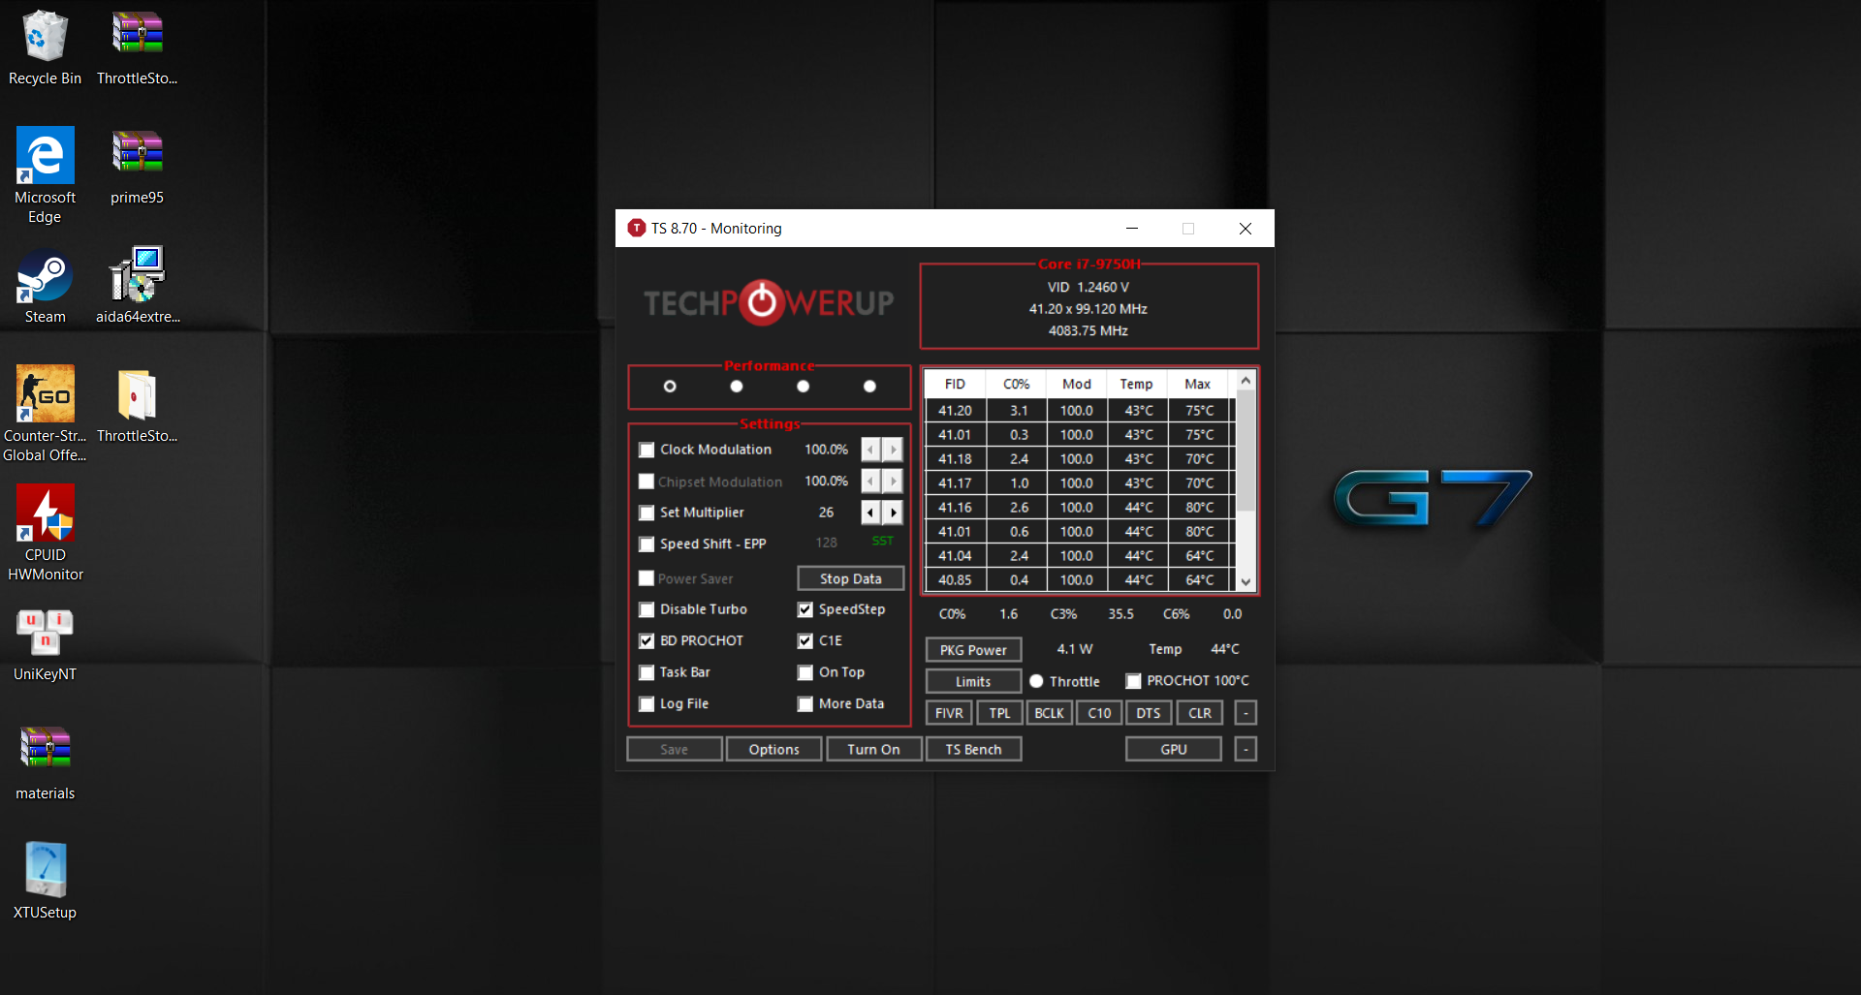Enable the Clock Modulation checkbox
Image resolution: width=1861 pixels, height=995 pixels.
647,450
